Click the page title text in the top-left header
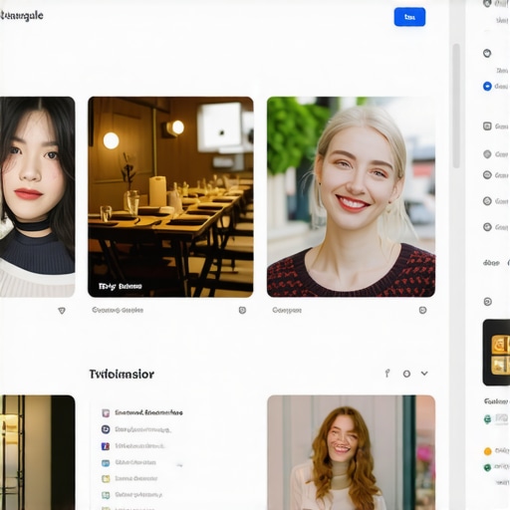This screenshot has width=510, height=510. pyautogui.click(x=22, y=16)
